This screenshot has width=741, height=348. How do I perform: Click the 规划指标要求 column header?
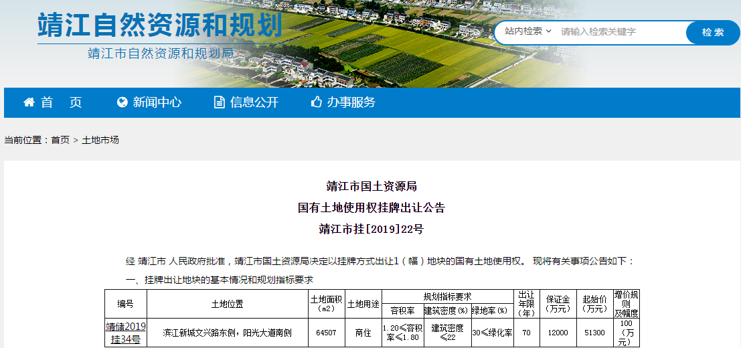click(x=448, y=296)
